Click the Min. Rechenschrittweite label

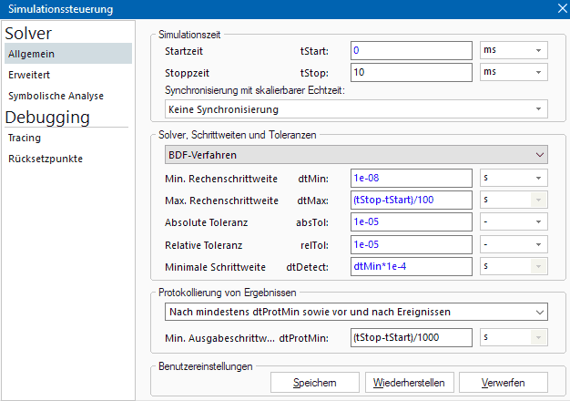[221, 179]
